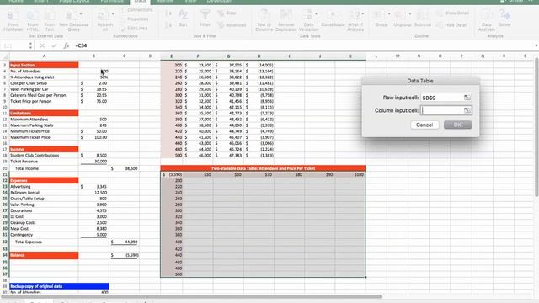
Task: Click the Data Validation icon
Action: coord(307,20)
